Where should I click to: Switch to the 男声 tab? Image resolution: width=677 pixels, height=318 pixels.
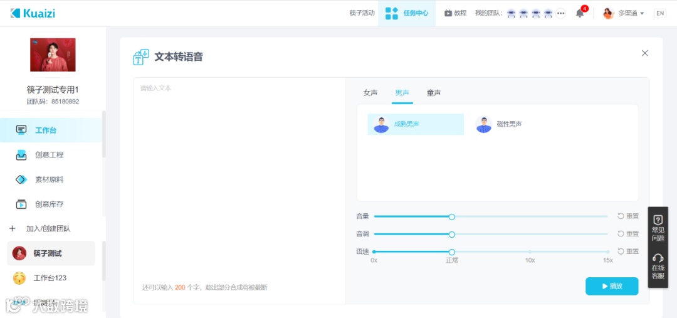pyautogui.click(x=402, y=93)
